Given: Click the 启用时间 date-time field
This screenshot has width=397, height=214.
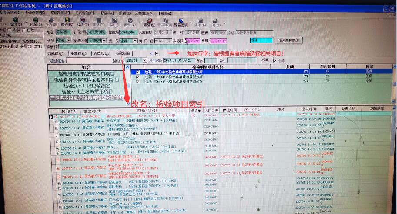Looking at the screenshot, I should point(179,60).
